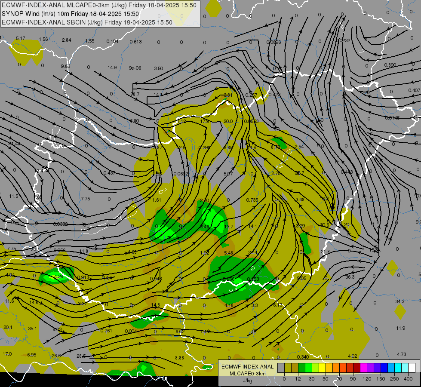Click the map value 34.3
Image resolution: width=421 pixels, height=387 pixels.
click(400, 301)
